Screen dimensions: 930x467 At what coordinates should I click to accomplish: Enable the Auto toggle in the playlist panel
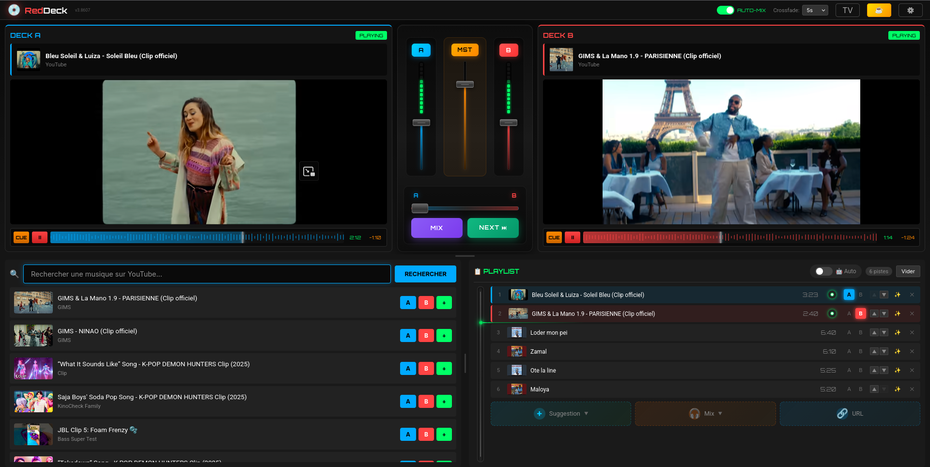click(821, 271)
